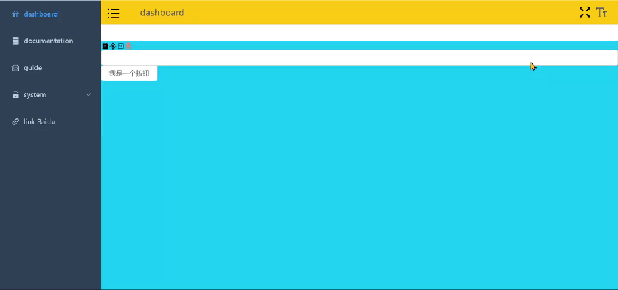Open the dashboard menu item
This screenshot has width=618, height=290.
pos(41,14)
